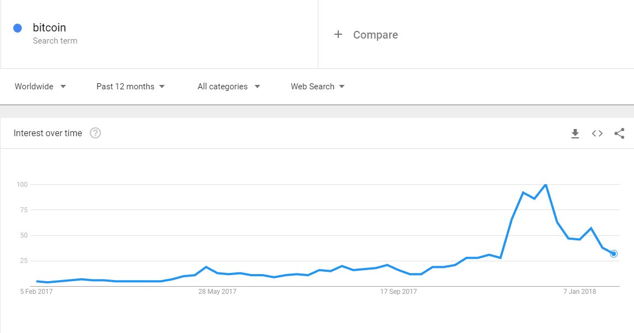Viewport: 634px width, 333px height.
Task: Click the 7 Jan 2018 axis label
Action: [579, 291]
